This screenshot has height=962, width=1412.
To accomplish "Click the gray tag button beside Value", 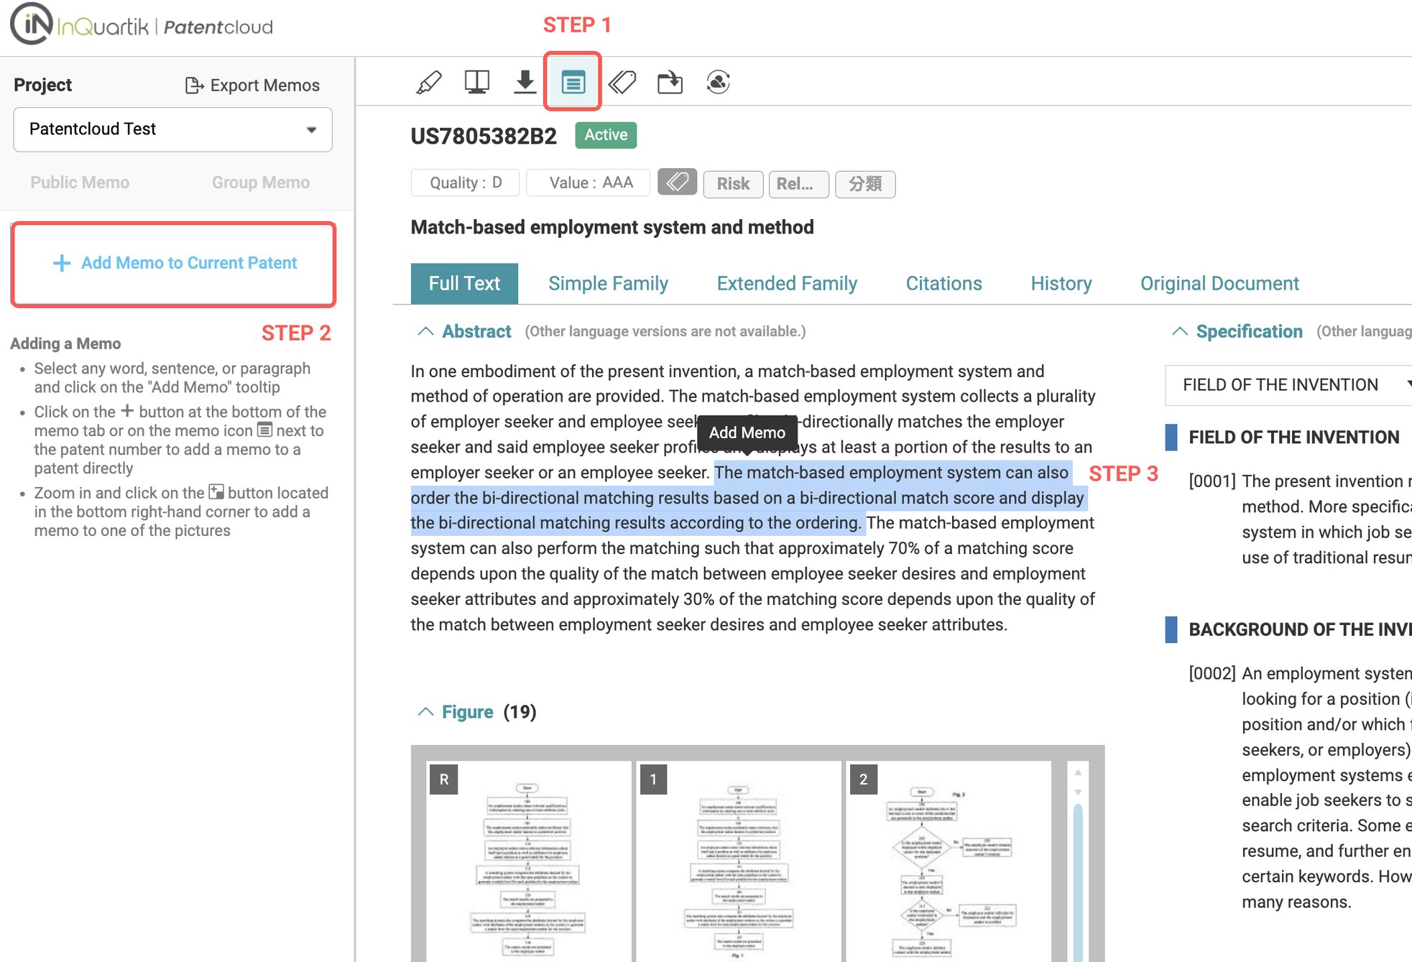I will [677, 182].
